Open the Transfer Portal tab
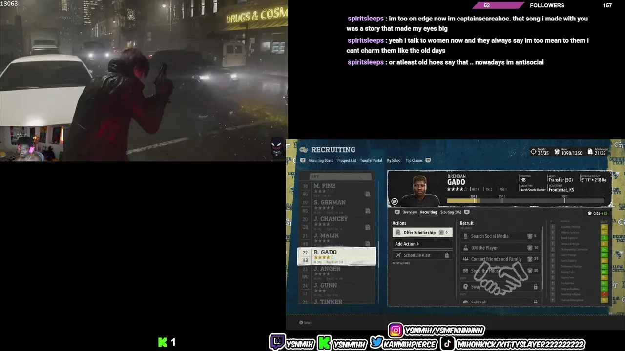 point(371,160)
